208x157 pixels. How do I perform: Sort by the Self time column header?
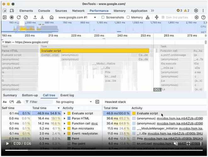pyautogui.click(x=16, y=108)
